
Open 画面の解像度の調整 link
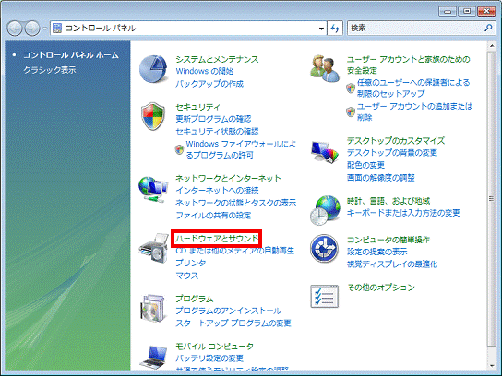(381, 178)
